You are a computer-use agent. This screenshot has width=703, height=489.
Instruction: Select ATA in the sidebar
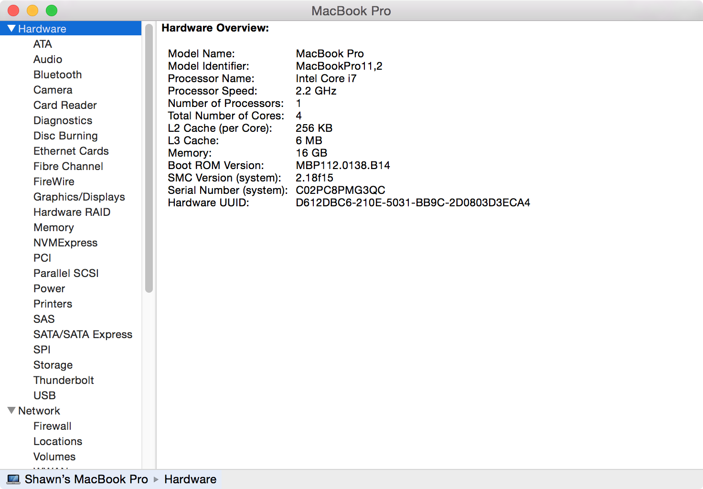pos(43,44)
